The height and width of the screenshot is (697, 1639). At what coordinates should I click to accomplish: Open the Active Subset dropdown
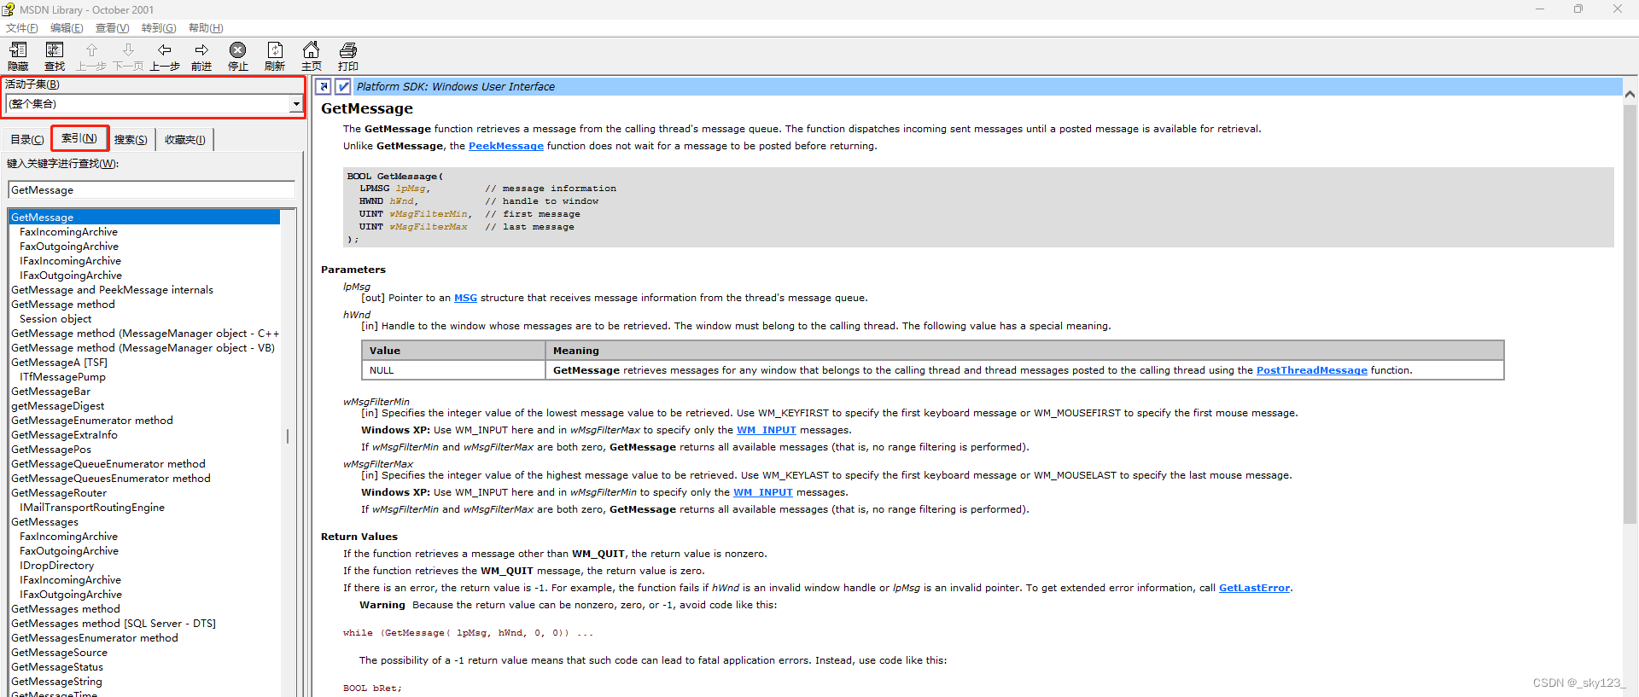(295, 104)
